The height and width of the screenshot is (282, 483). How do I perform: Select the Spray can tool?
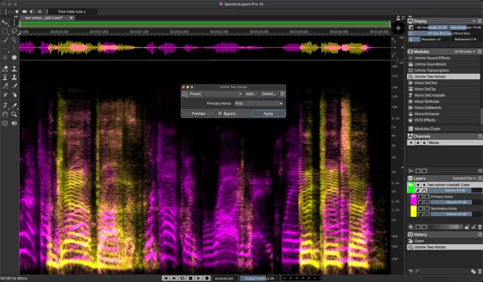(x=14, y=95)
